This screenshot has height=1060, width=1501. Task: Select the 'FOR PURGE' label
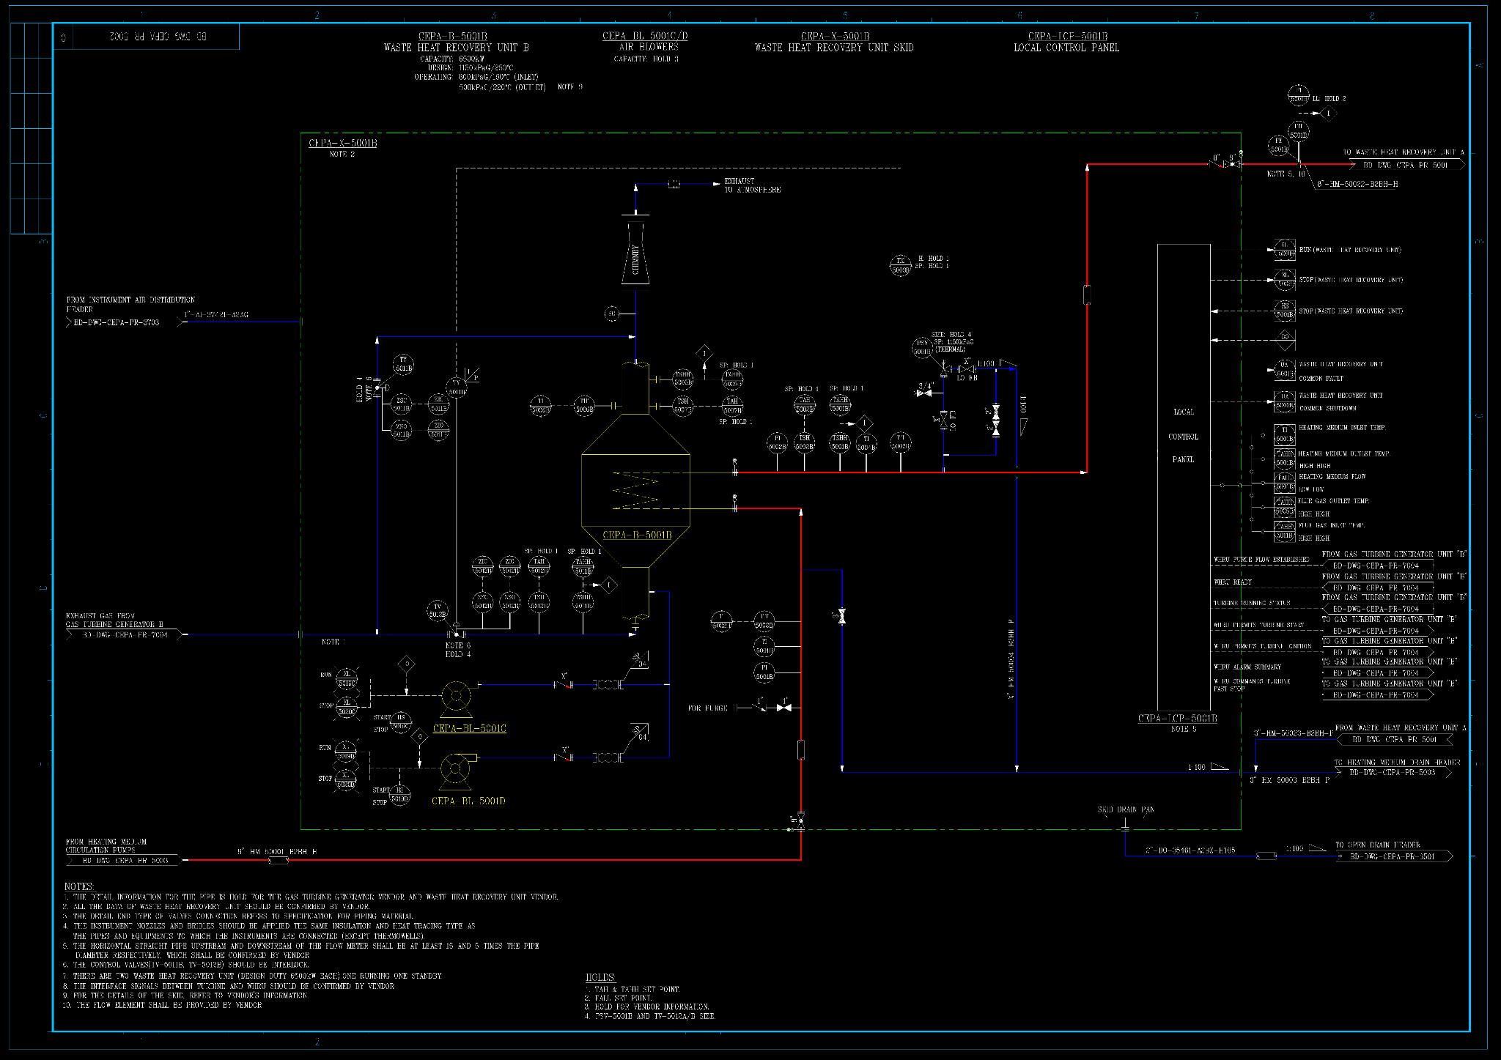[x=708, y=708]
